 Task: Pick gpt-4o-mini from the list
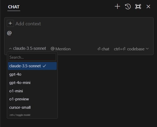pos(32,83)
